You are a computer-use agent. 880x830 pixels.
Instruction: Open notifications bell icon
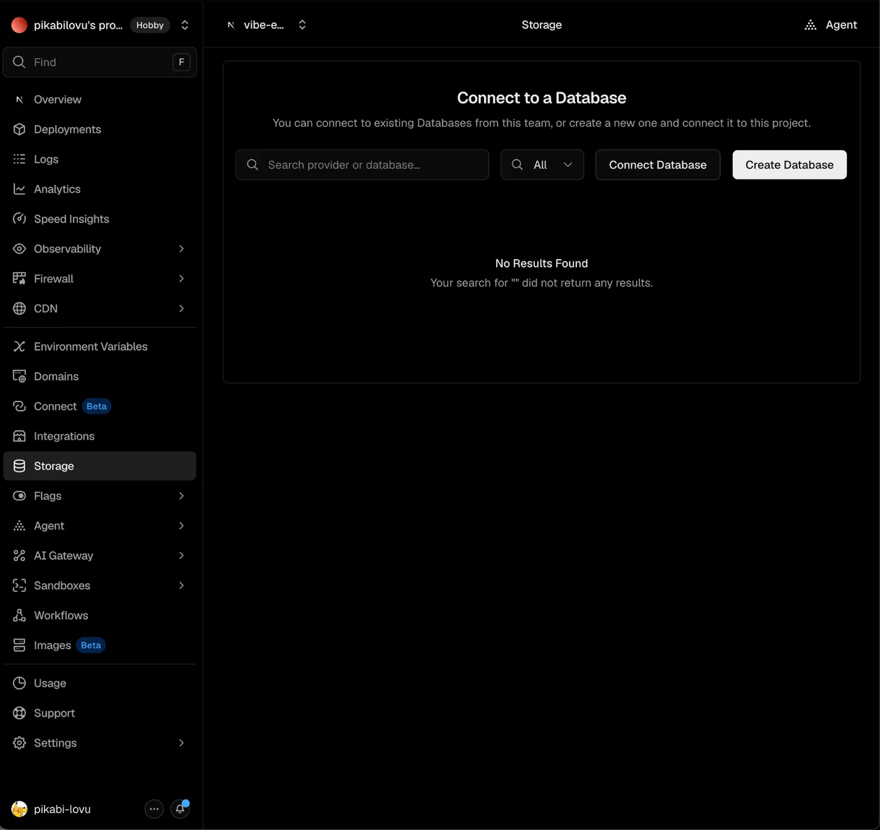pos(180,809)
